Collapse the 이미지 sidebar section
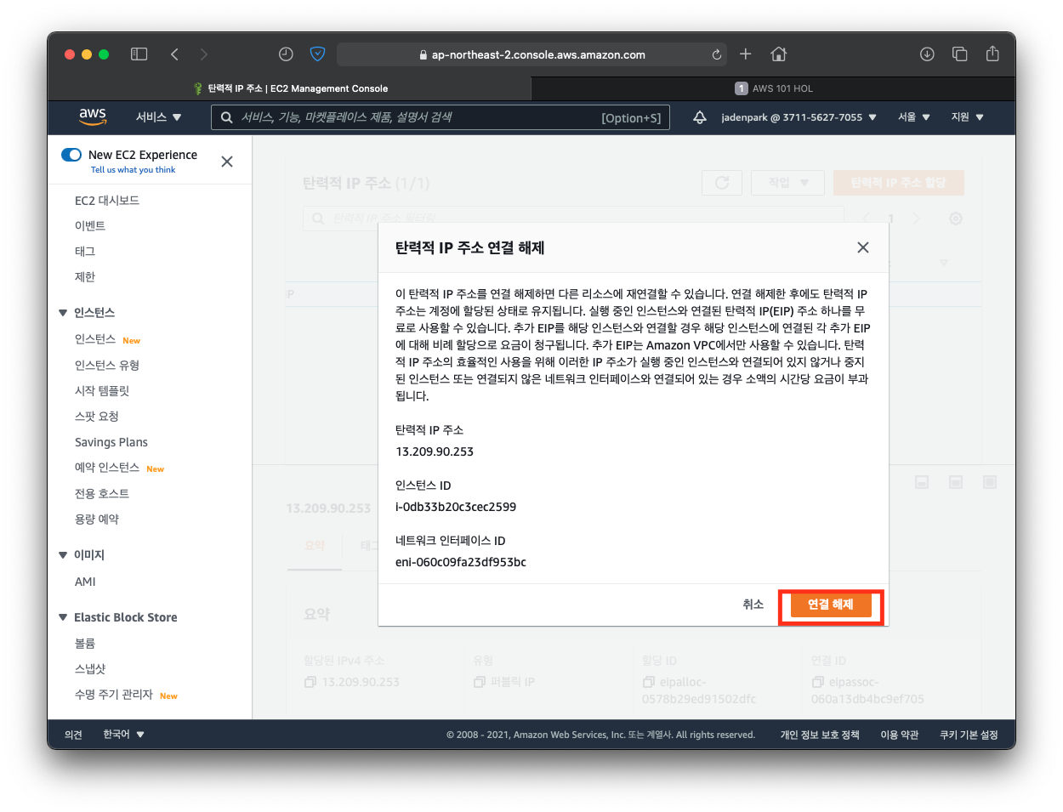Viewport: 1063px width, 812px height. 63,555
